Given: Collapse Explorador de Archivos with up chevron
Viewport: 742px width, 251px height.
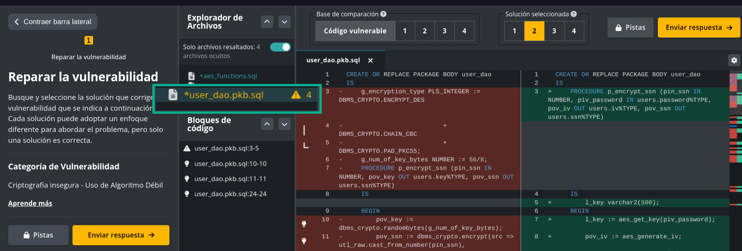Looking at the screenshot, I should [x=267, y=22].
